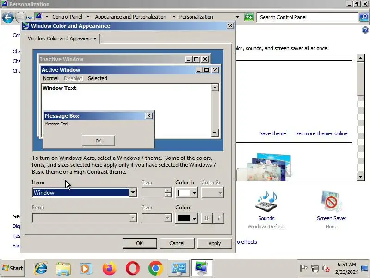
Task: Click the Screen Saver icon
Action: point(331,202)
